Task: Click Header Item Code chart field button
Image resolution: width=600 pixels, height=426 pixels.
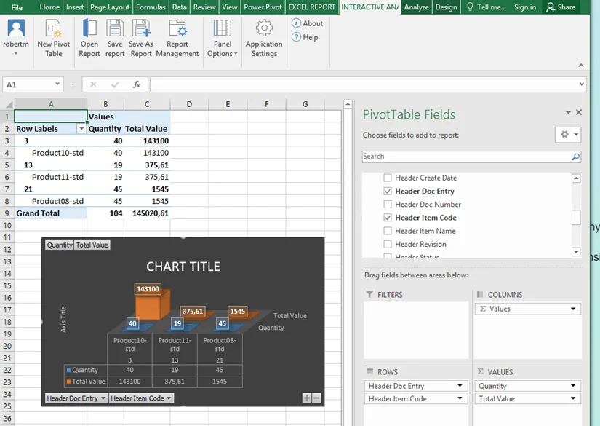Action: tap(142, 398)
